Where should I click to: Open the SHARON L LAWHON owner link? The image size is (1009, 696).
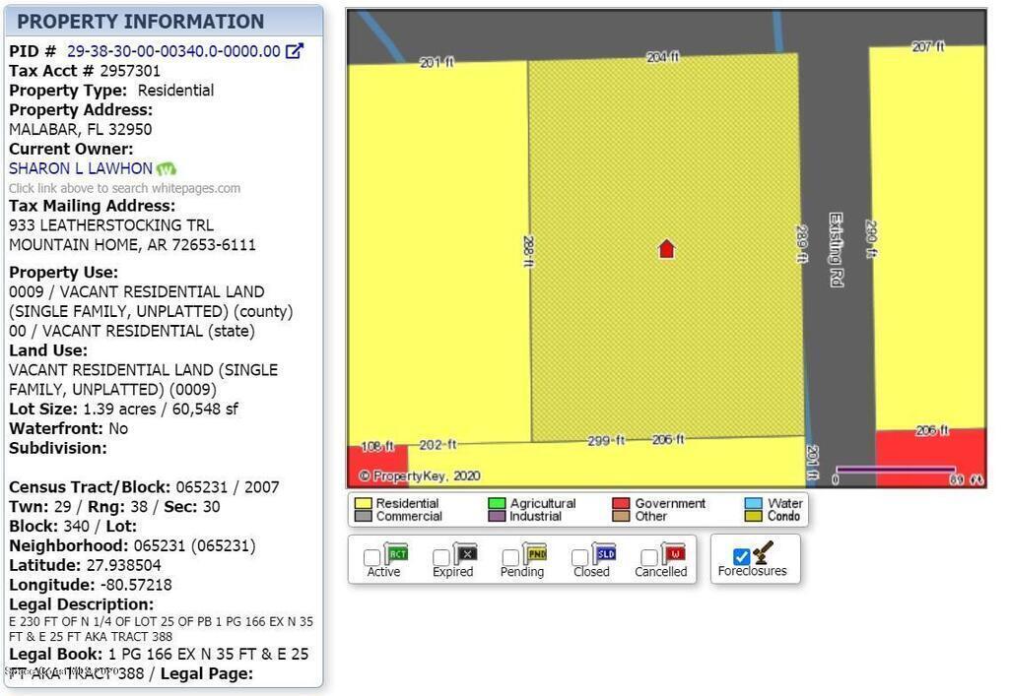81,168
